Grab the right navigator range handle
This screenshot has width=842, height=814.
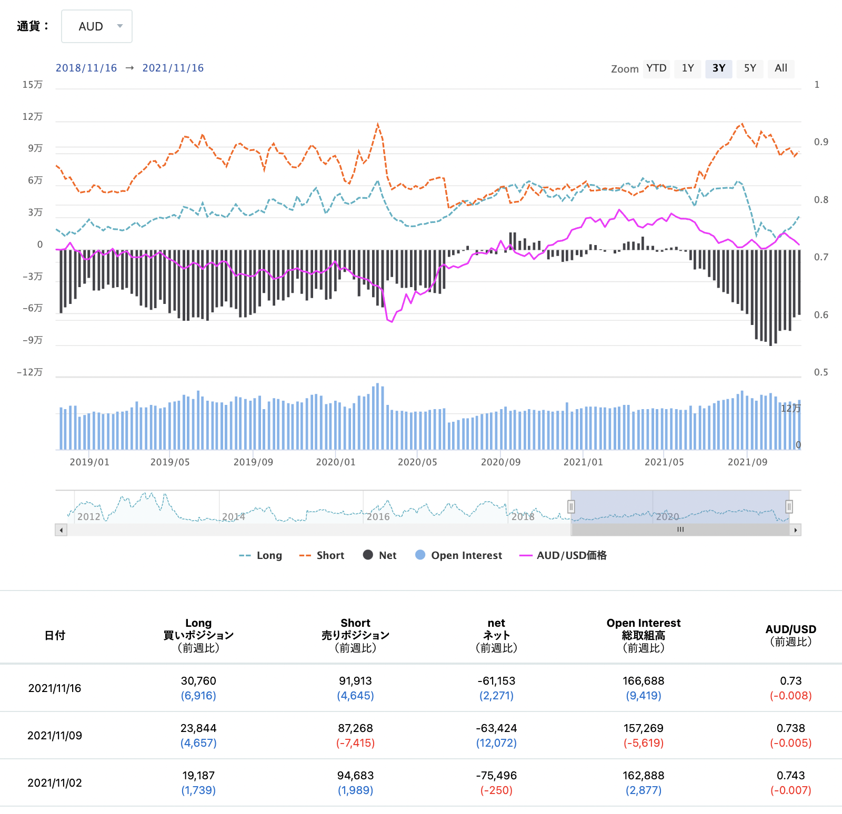click(789, 506)
